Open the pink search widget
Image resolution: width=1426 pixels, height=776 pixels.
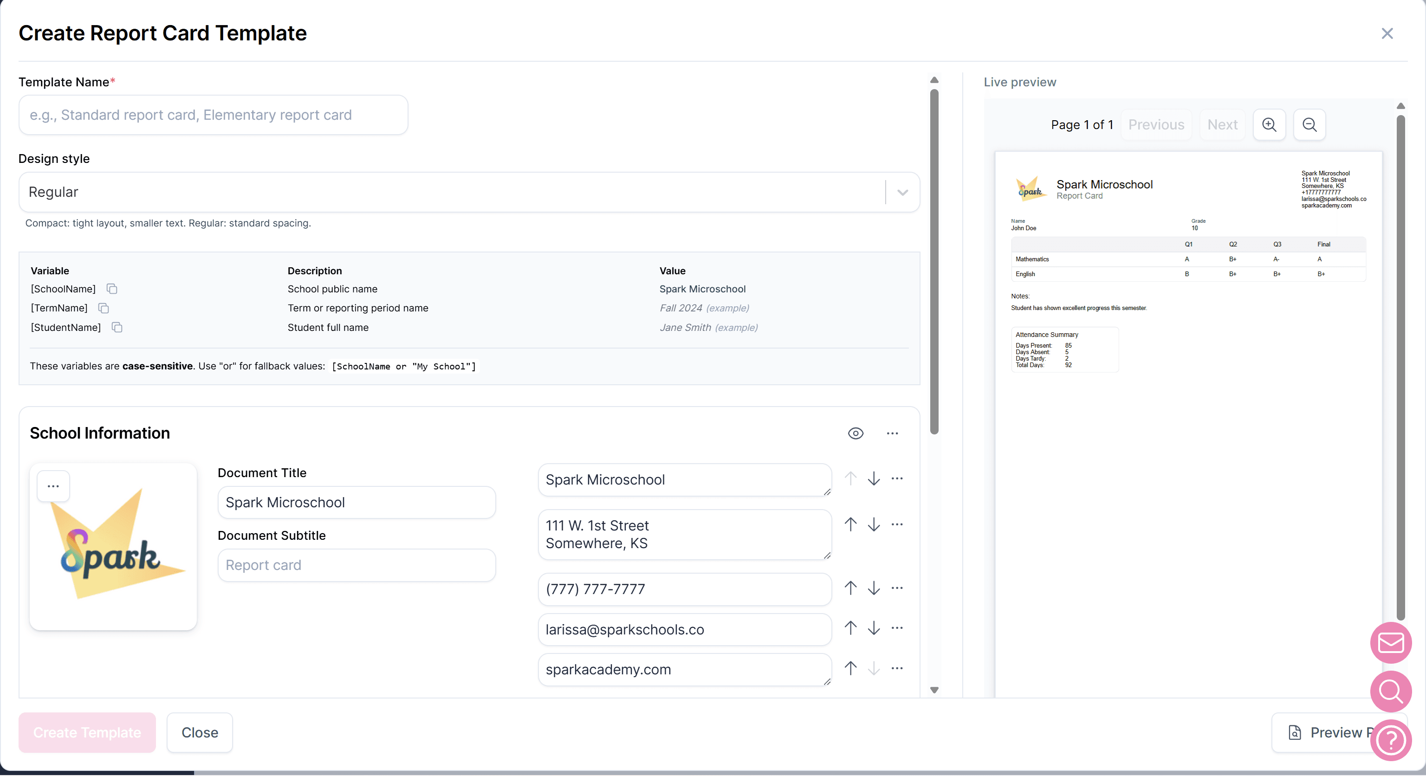1391,692
